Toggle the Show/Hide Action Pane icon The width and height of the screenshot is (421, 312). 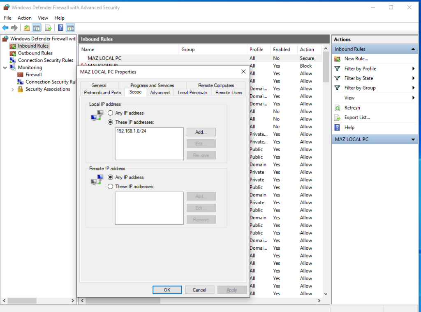[70, 27]
